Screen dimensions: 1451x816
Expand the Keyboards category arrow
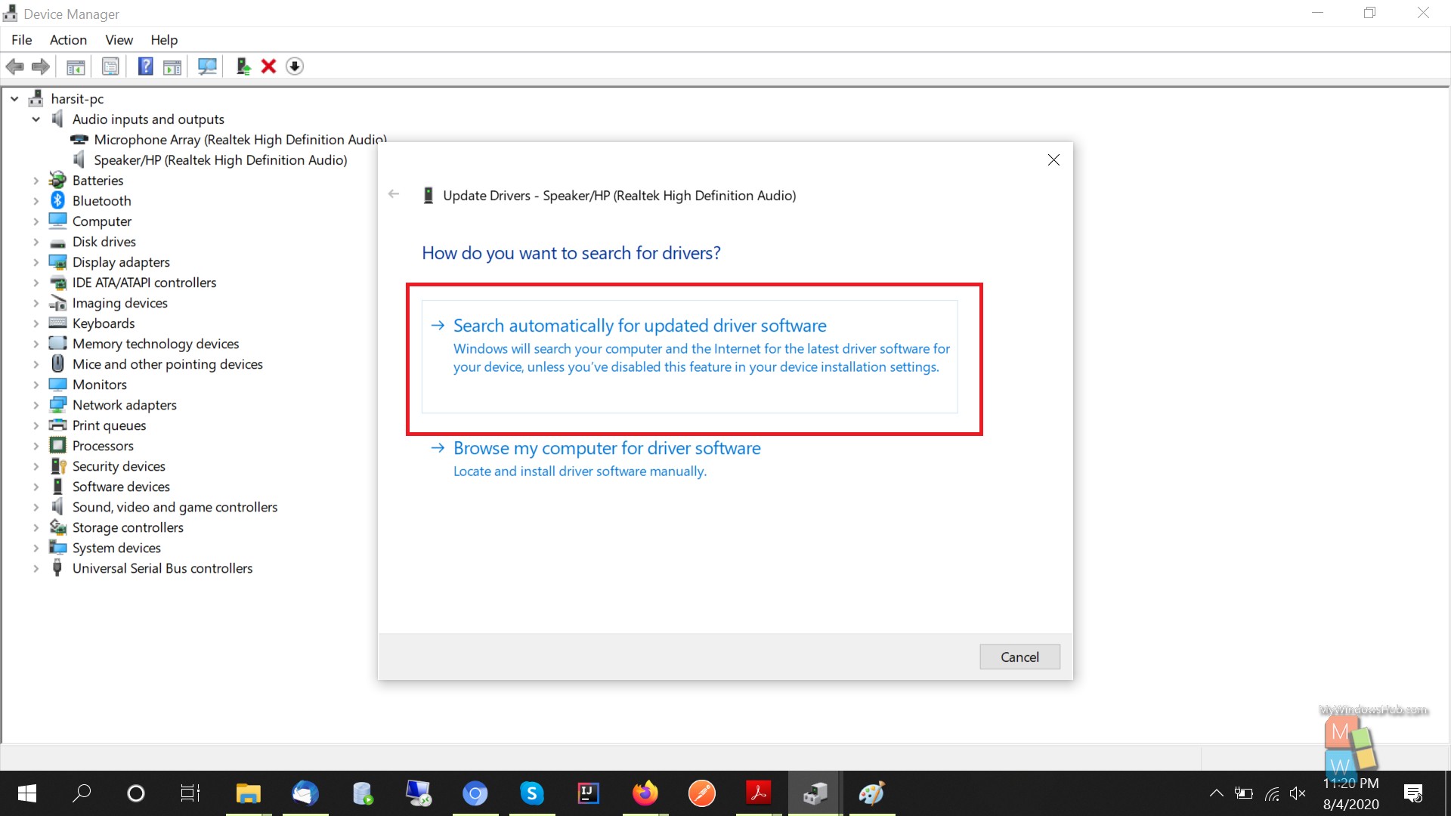36,323
